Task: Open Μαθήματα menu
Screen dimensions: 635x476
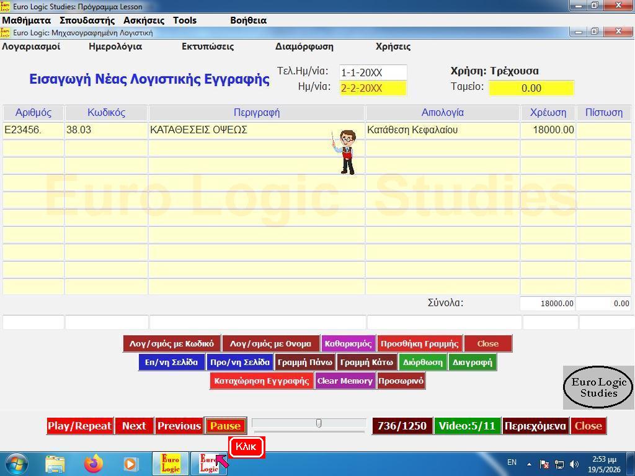Action: pyautogui.click(x=26, y=20)
